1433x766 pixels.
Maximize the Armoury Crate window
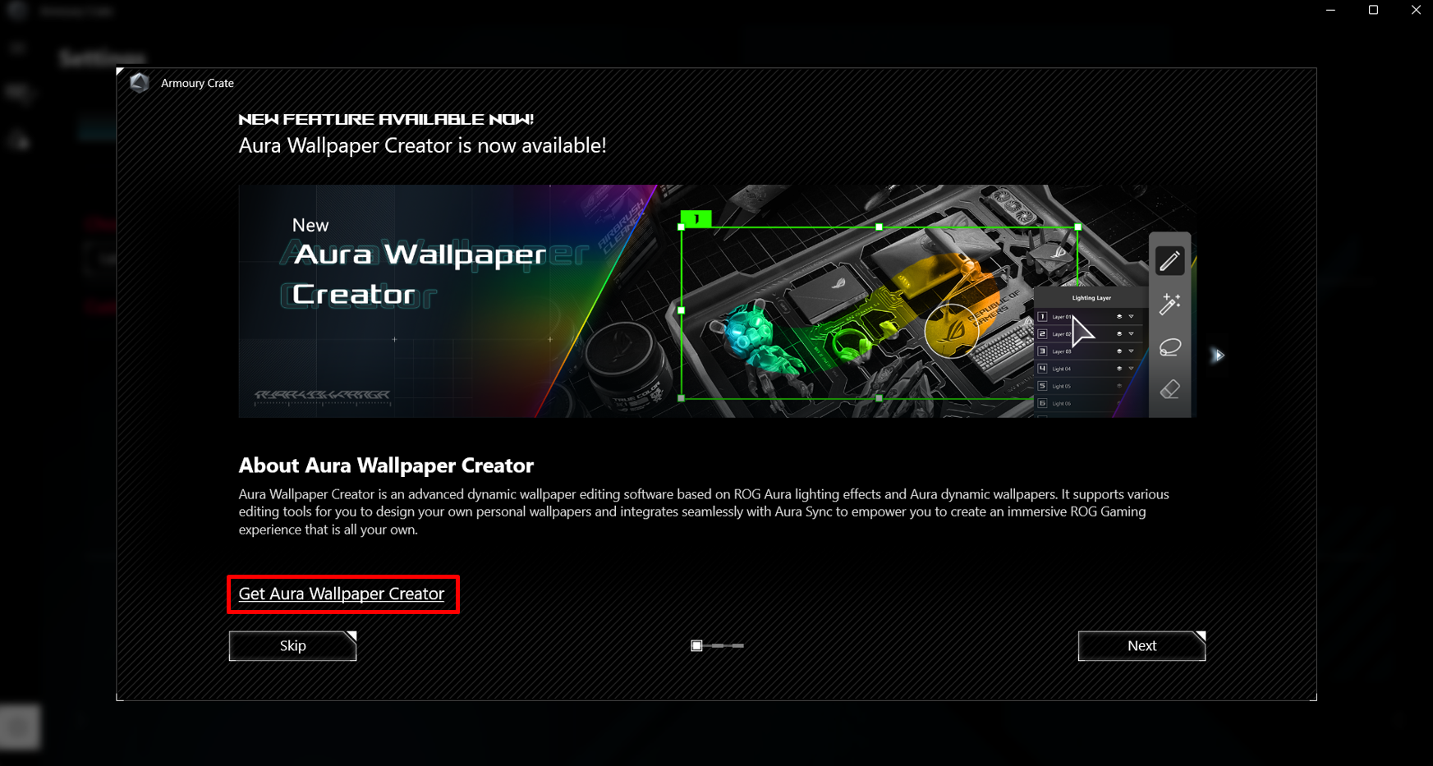pos(1373,10)
